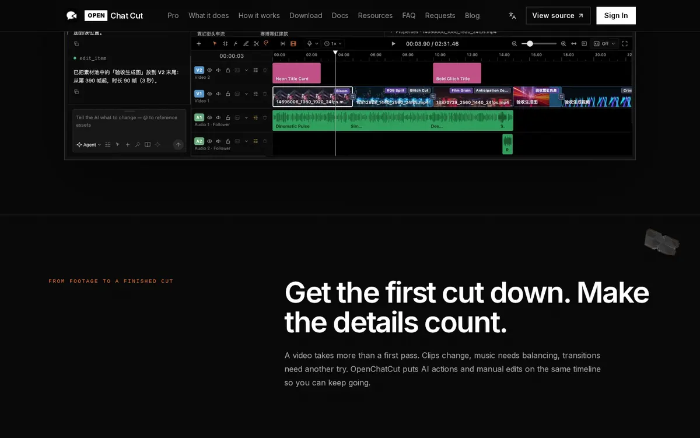Select the Neon Title Card clip
This screenshot has width=700, height=438.
click(x=297, y=73)
